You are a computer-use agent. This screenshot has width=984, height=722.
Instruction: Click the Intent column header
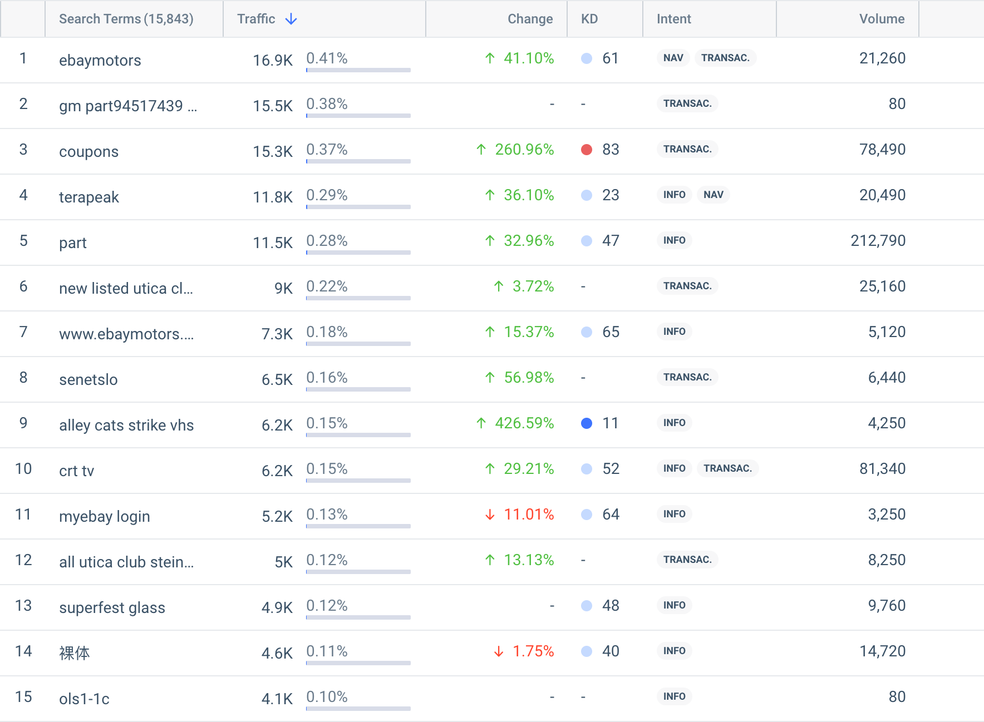pyautogui.click(x=673, y=19)
